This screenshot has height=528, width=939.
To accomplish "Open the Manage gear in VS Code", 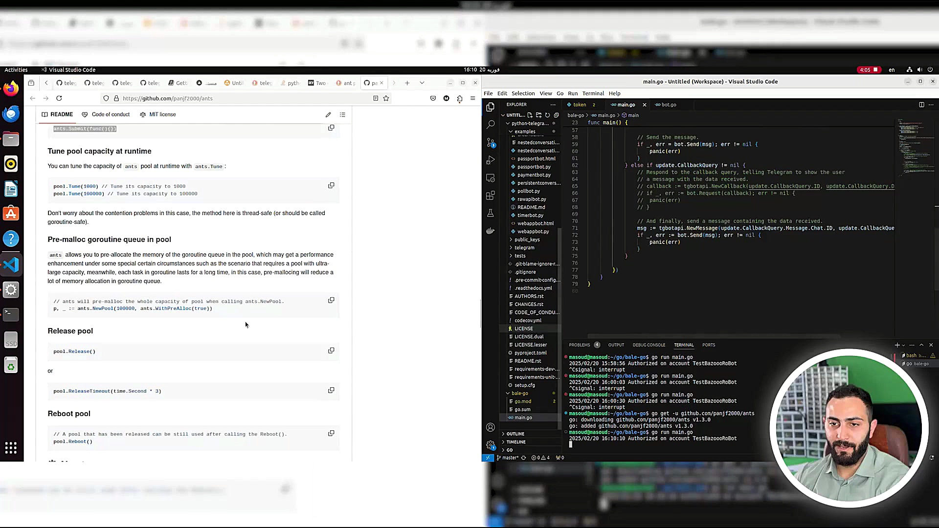I will (x=491, y=445).
